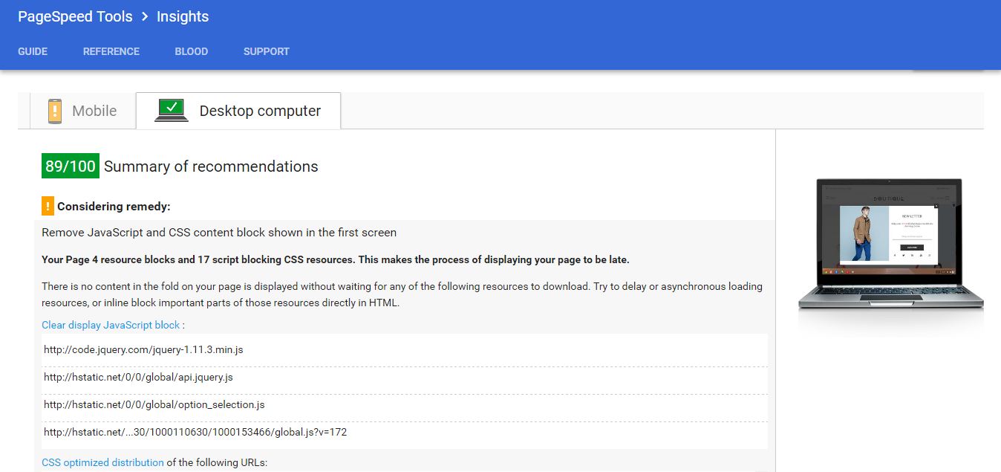Image resolution: width=1001 pixels, height=472 pixels.
Task: Select the Desktop computer tab
Action: point(238,111)
